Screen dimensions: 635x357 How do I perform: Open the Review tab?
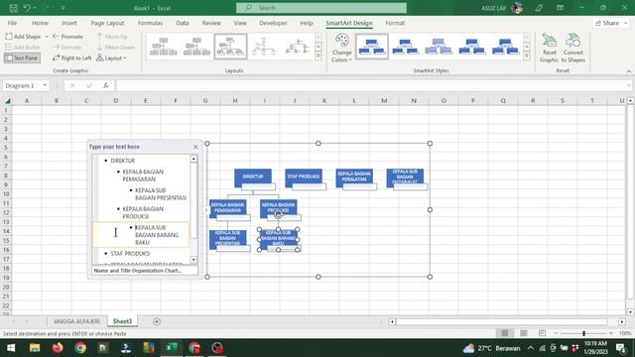[211, 23]
